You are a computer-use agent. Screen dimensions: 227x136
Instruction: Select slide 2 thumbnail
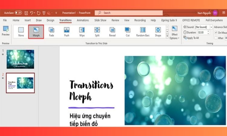(x=20, y=83)
